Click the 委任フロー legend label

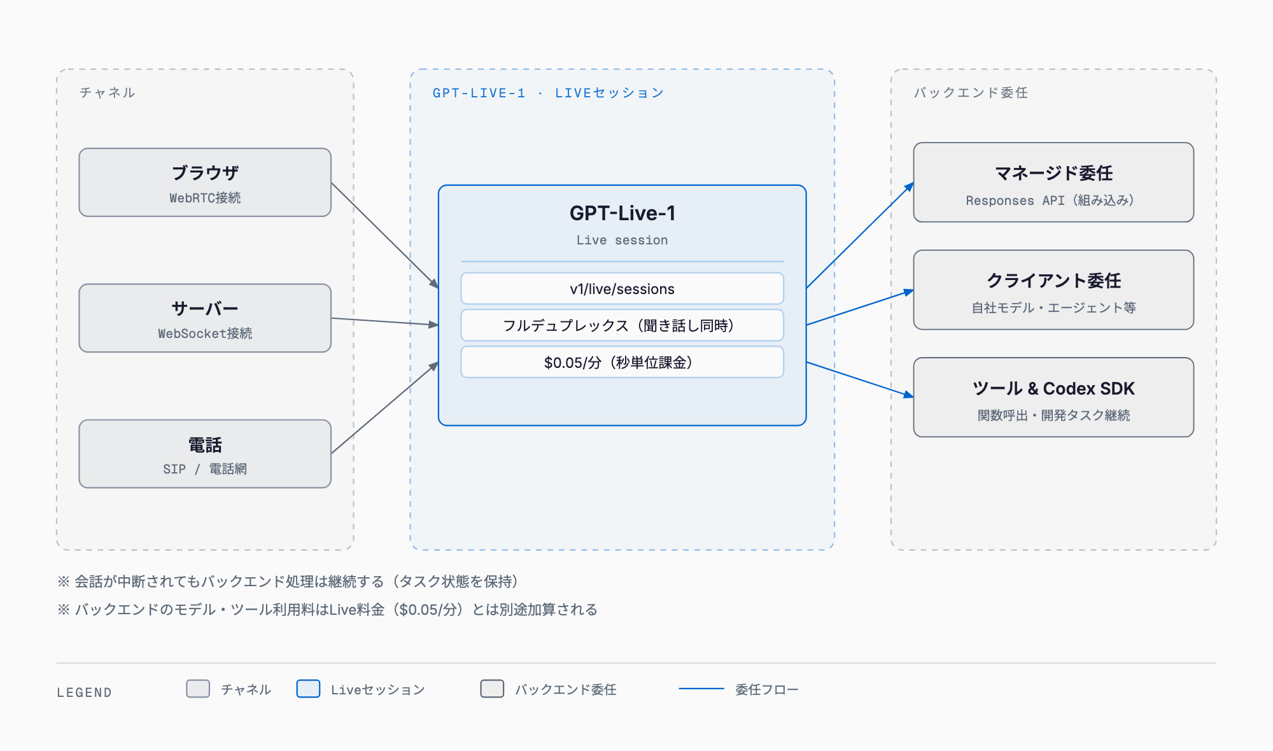click(x=767, y=689)
